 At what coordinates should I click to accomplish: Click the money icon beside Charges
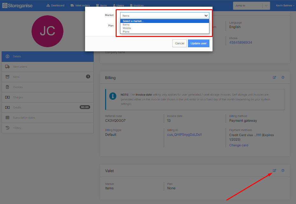coord(7,97)
